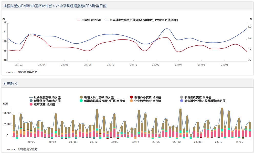This screenshot has width=255, height=154.
Task: Click the 23/06 x-axis label on 社融 chart
Action: click(x=156, y=142)
